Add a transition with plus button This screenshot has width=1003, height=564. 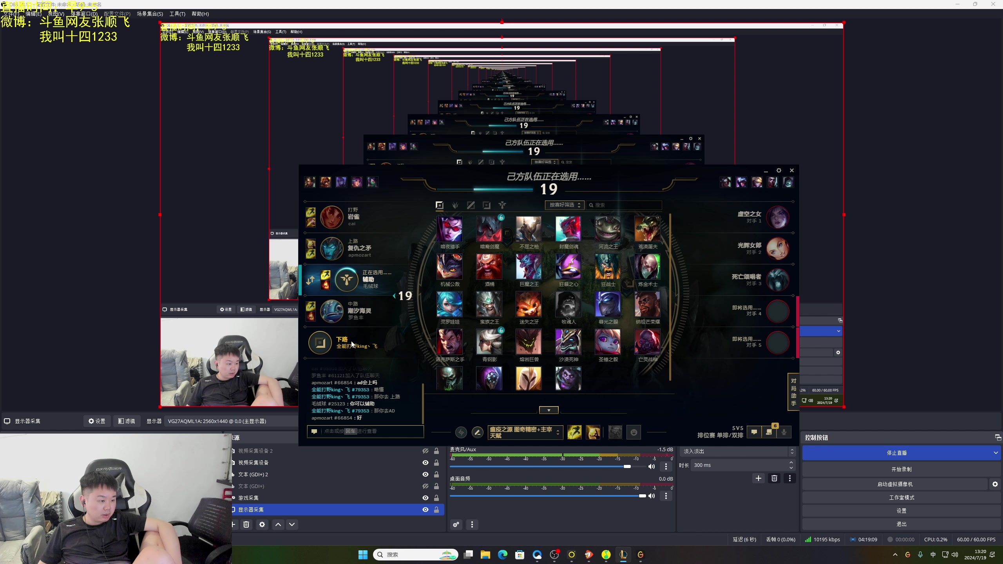point(758,478)
